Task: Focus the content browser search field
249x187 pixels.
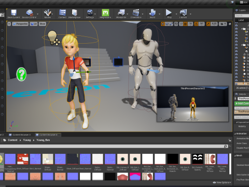Action: pos(113,146)
